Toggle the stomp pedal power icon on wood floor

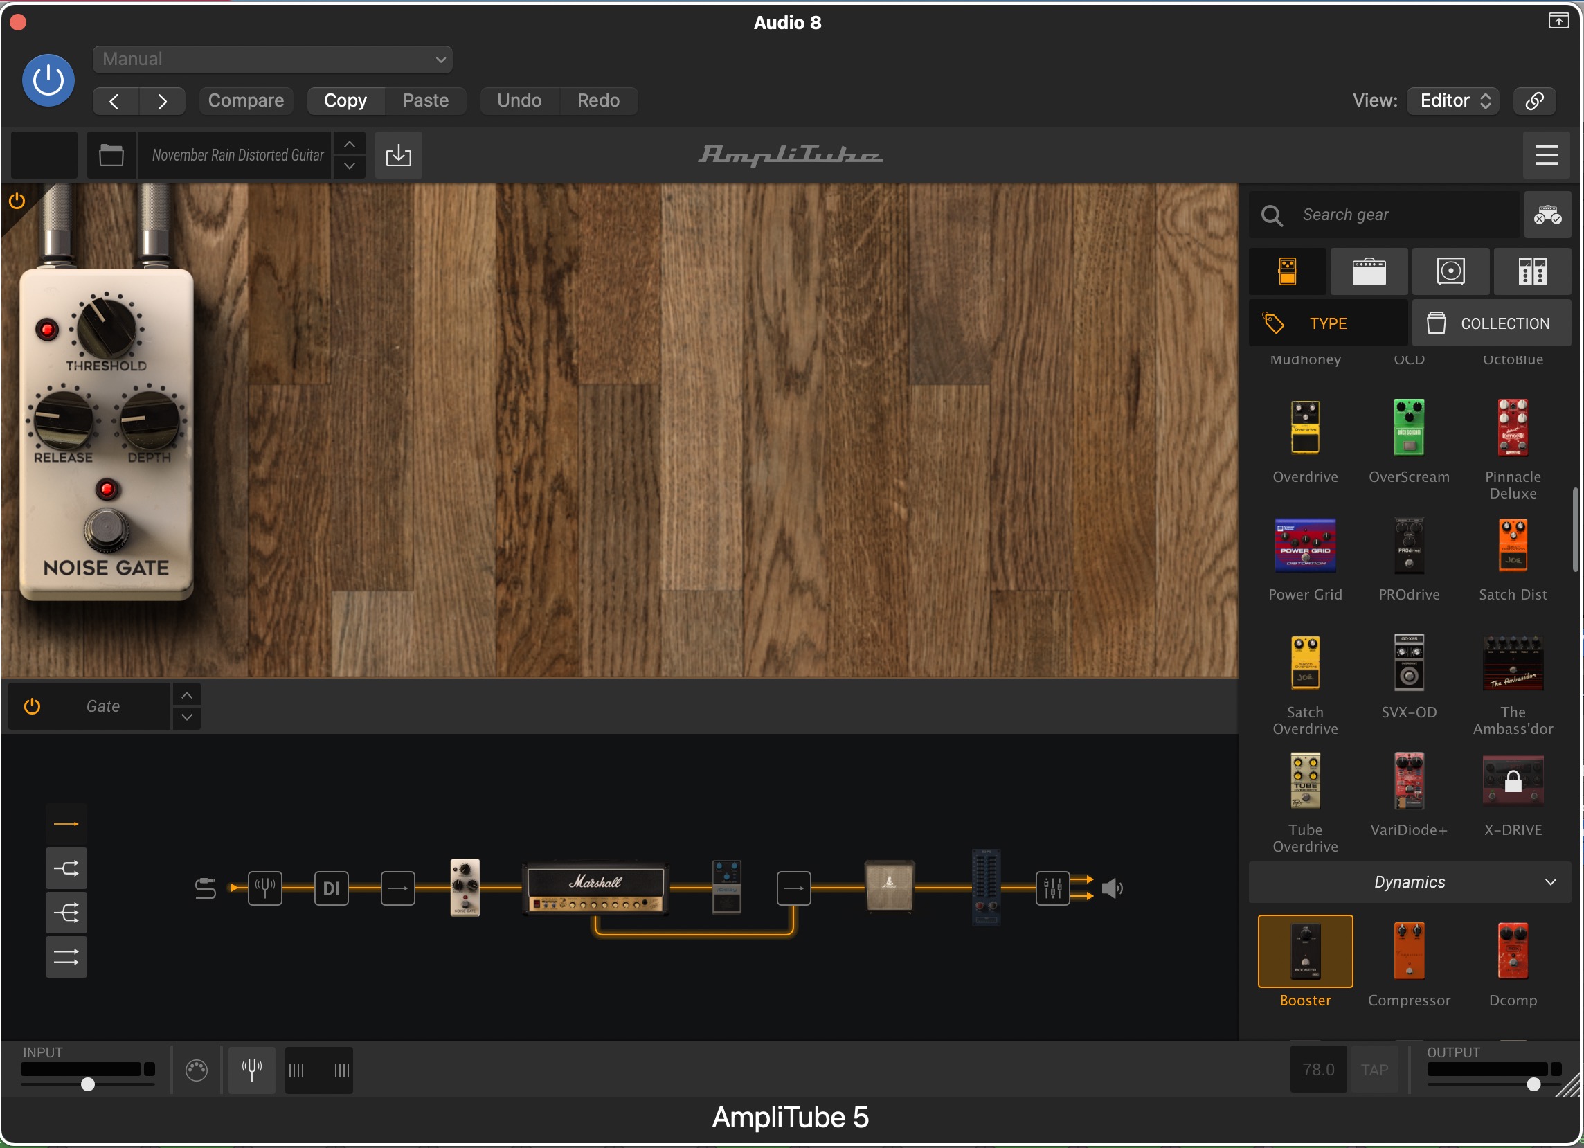(17, 201)
